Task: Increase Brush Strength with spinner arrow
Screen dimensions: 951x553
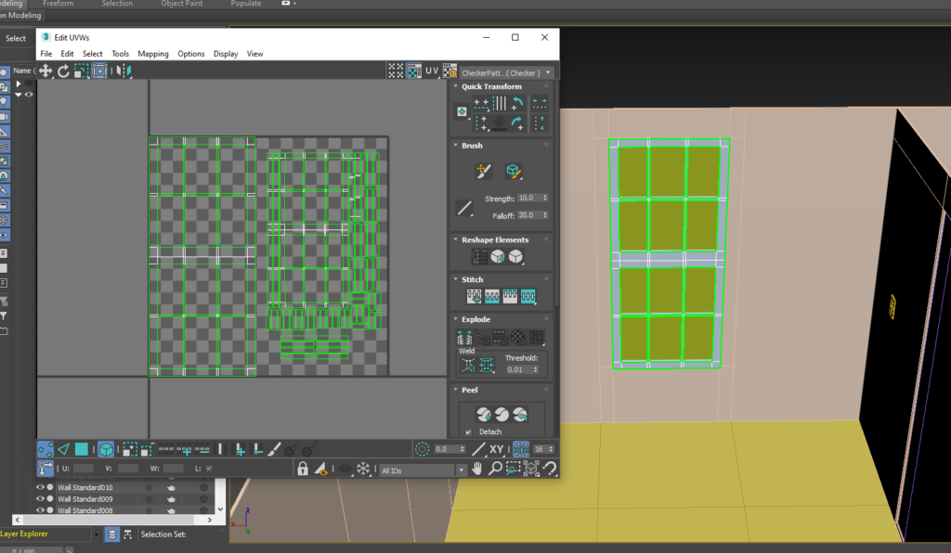Action: click(x=547, y=195)
